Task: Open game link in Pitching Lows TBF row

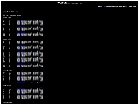Action: (x=21, y=88)
